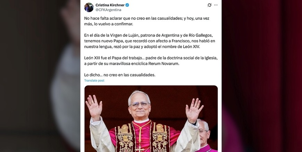Click the Pope's raised hand on the photo's left

pyautogui.click(x=94, y=107)
